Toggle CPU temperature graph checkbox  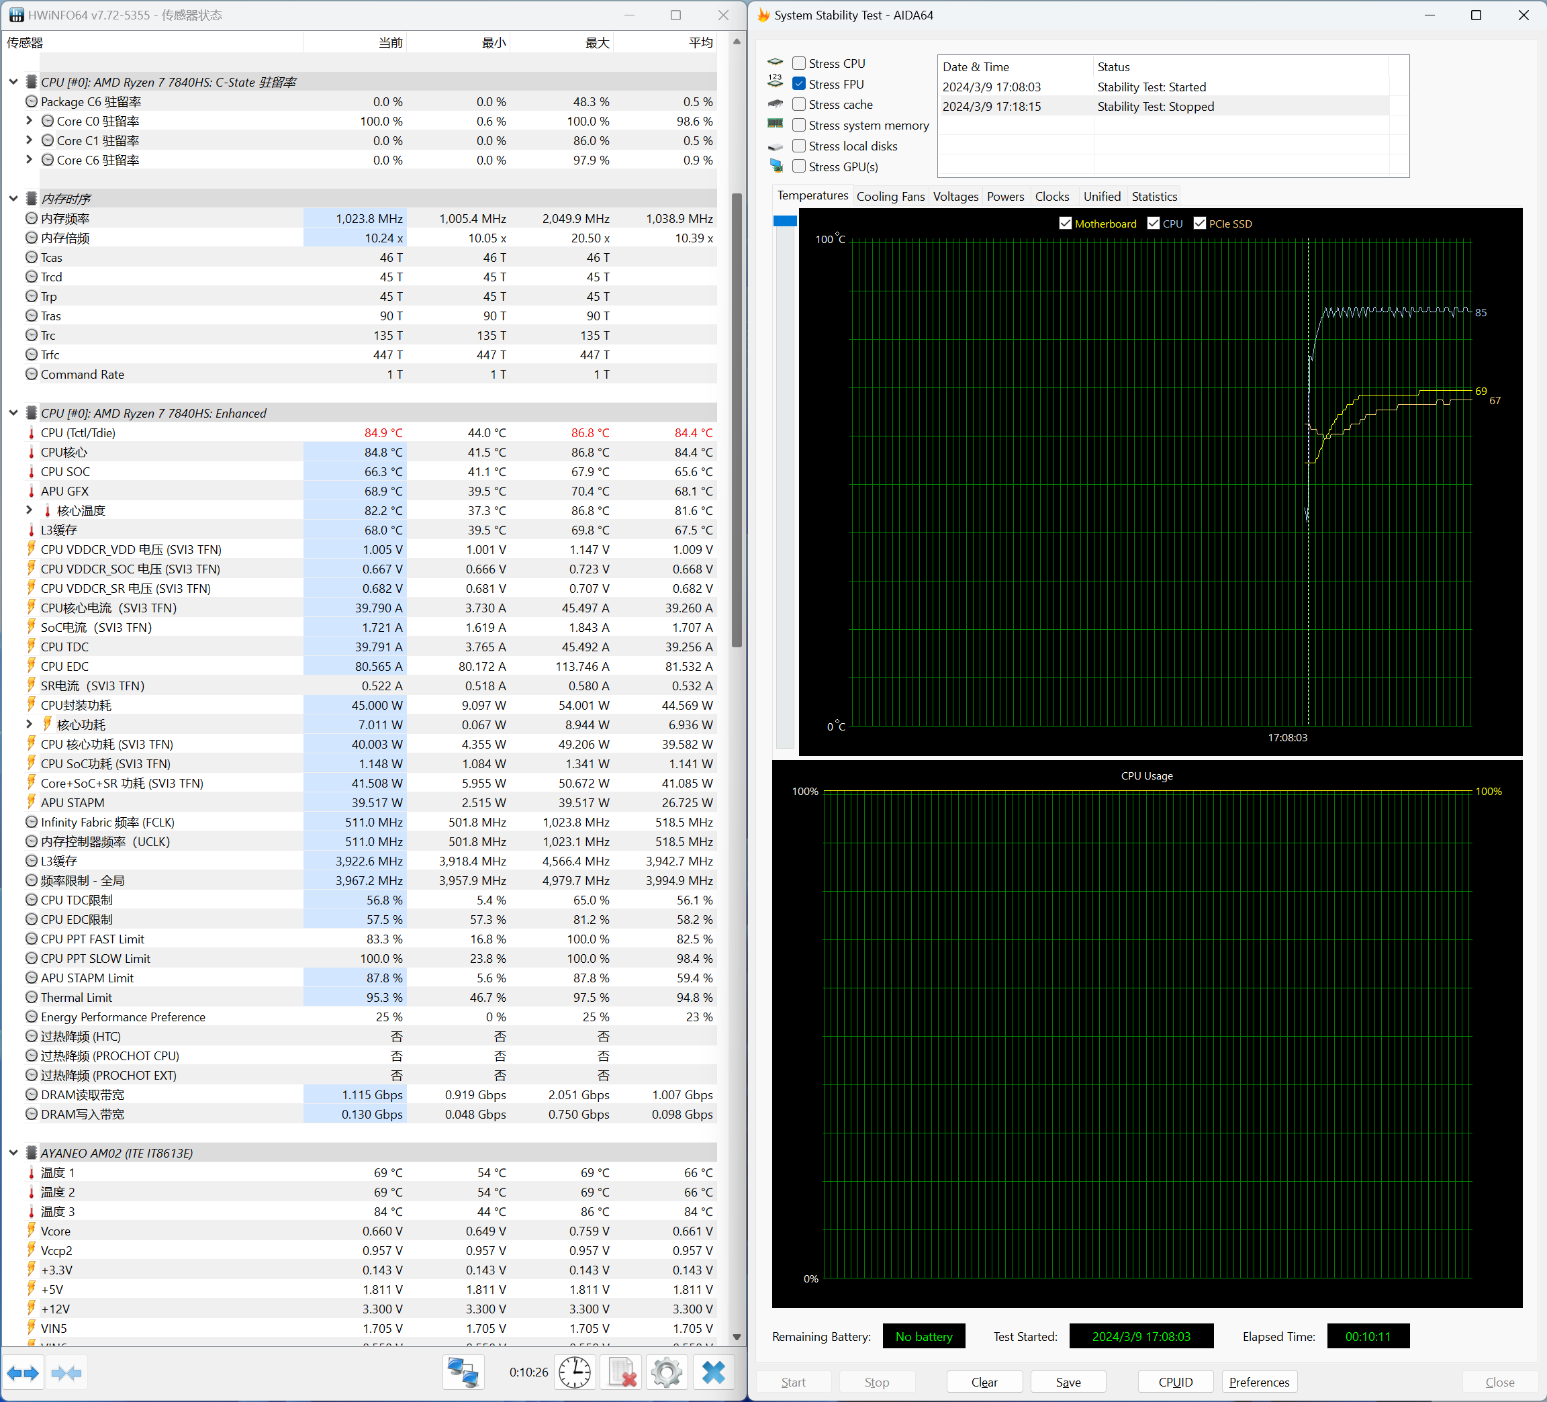(x=1154, y=224)
